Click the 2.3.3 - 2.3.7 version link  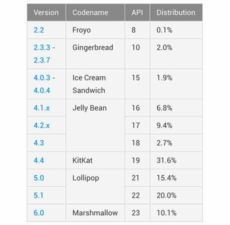(44, 54)
